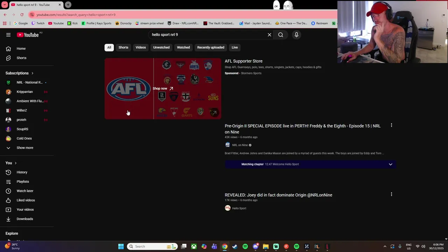Screen dimensions: 448x252
Task: Click the Chrome address bar URL
Action: point(76,15)
